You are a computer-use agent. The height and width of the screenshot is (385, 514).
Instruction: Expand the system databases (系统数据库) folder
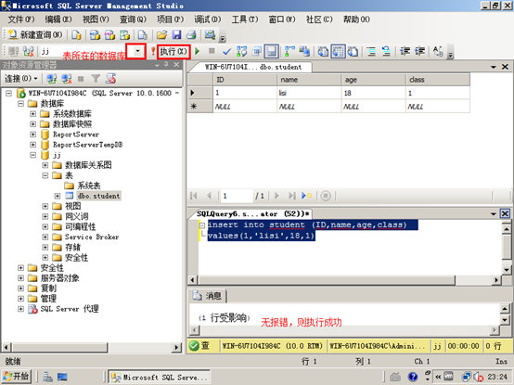pos(33,114)
